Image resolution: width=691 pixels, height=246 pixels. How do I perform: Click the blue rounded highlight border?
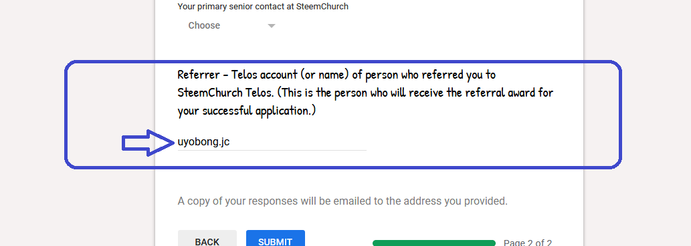tap(343, 63)
